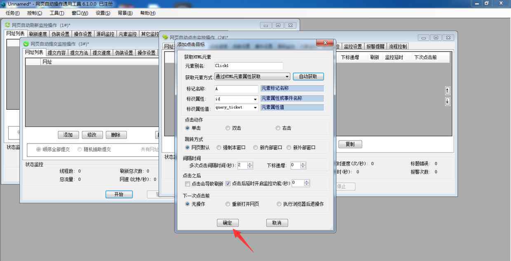Expand the 标识属性值 query_ticket dropdown
The width and height of the screenshot is (511, 261).
(x=255, y=108)
